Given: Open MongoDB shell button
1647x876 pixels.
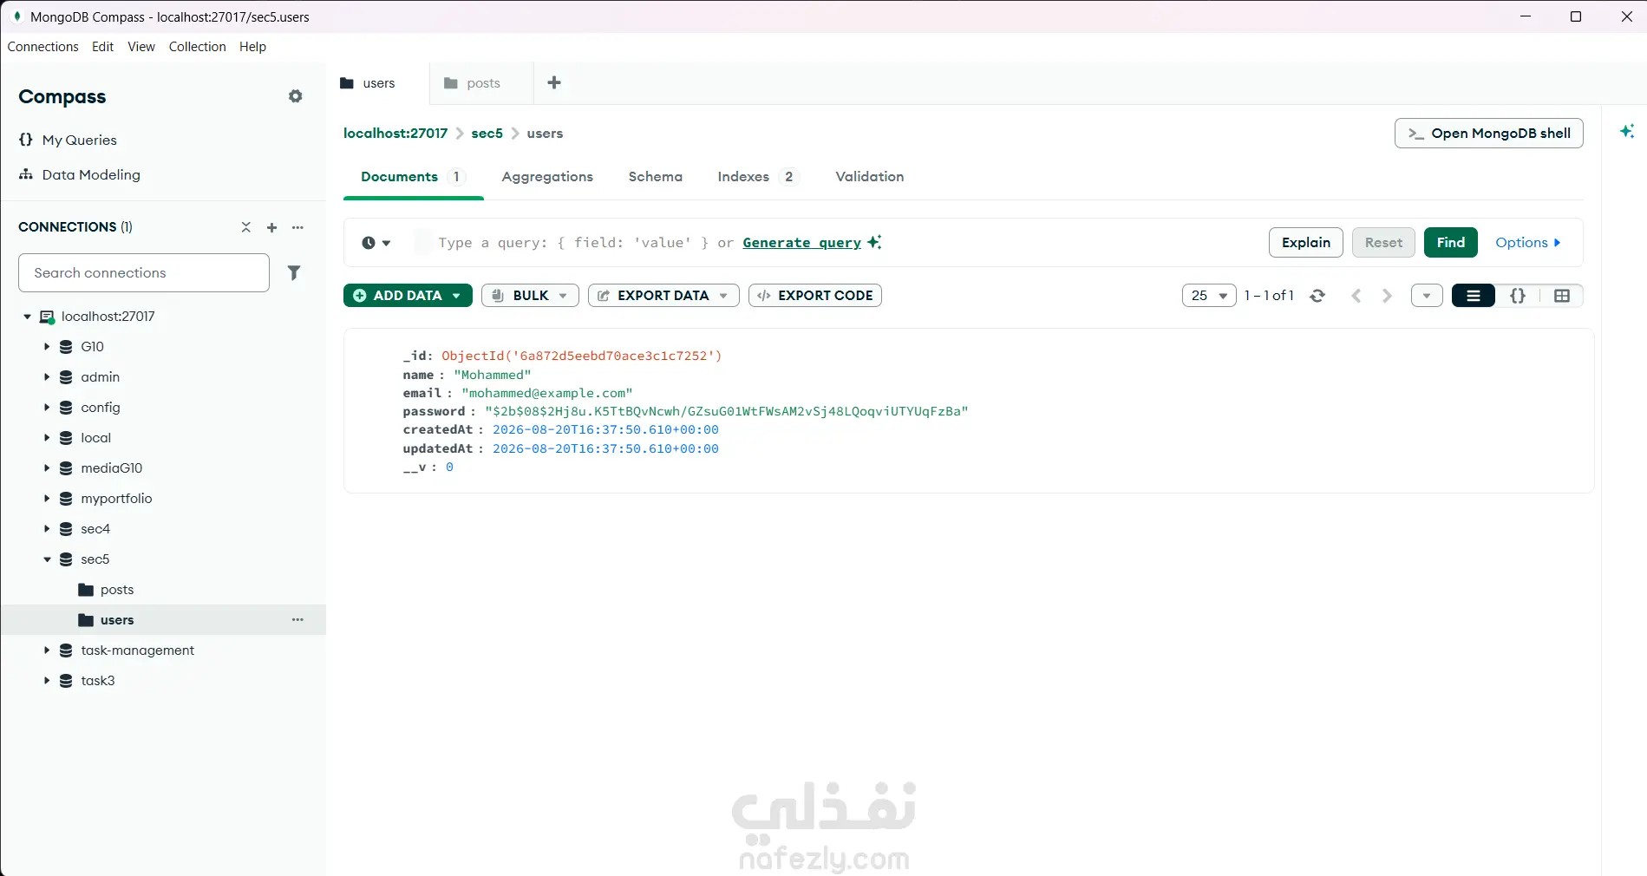Looking at the screenshot, I should tap(1488, 134).
